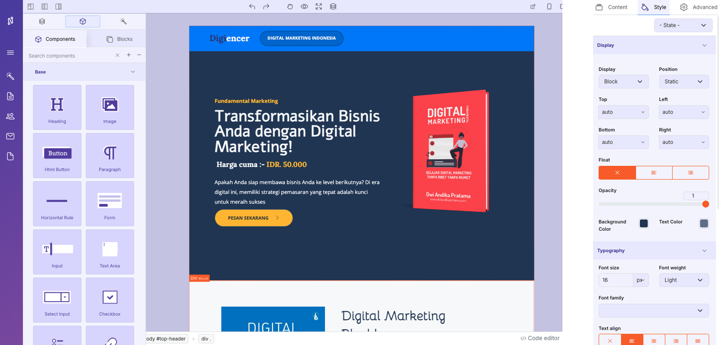719x345 pixels.
Task: Select center text align option
Action: click(x=654, y=341)
